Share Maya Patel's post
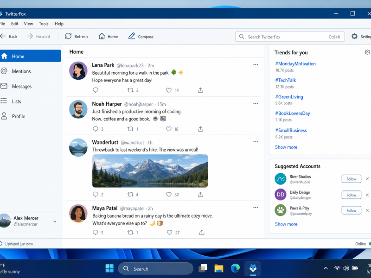Image resolution: width=371 pixels, height=278 pixels. tap(202, 233)
